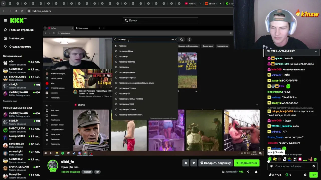Open chat settings gear
This screenshot has height=180, width=321.
[x=305, y=175]
